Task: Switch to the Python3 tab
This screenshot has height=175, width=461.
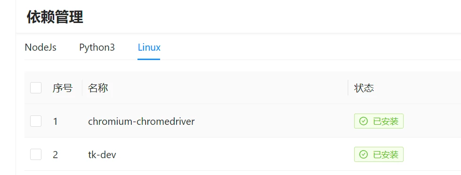Action: [97, 47]
